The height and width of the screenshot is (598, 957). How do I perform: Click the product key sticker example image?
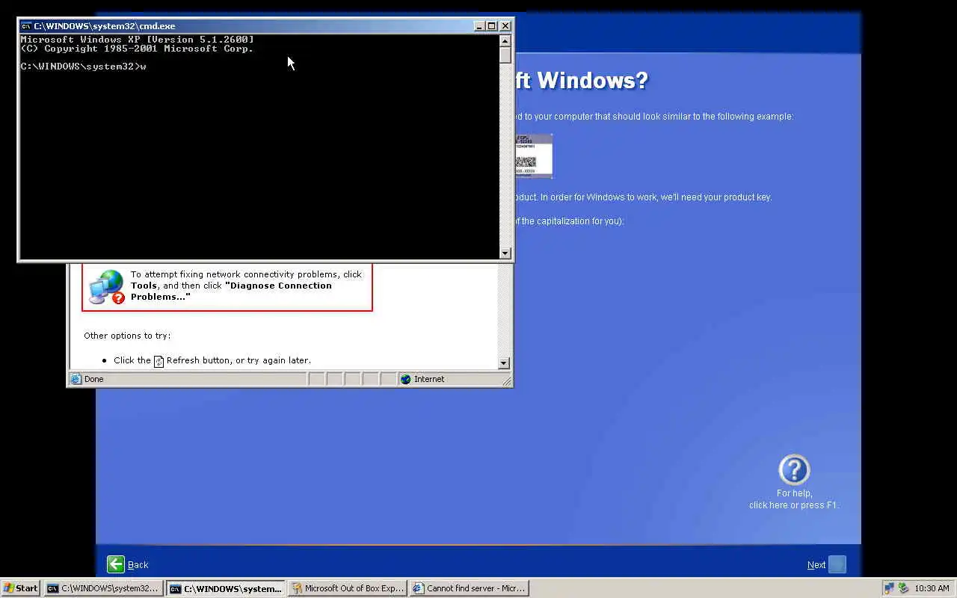point(534,155)
